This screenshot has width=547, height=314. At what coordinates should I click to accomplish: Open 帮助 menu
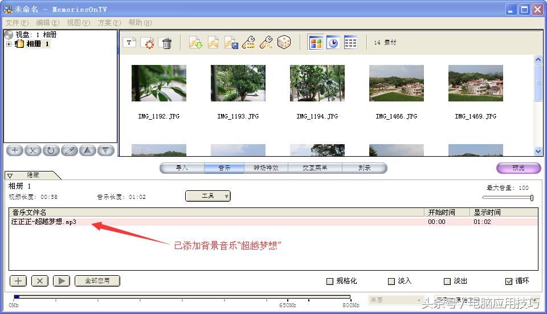[140, 23]
